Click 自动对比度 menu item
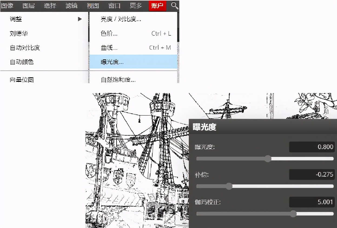The image size is (337, 228). pos(25,48)
